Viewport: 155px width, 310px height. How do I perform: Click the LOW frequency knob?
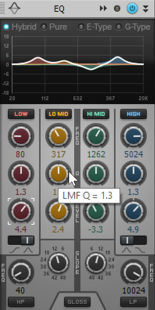[21, 136]
